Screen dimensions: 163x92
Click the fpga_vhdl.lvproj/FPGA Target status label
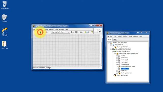(41, 68)
